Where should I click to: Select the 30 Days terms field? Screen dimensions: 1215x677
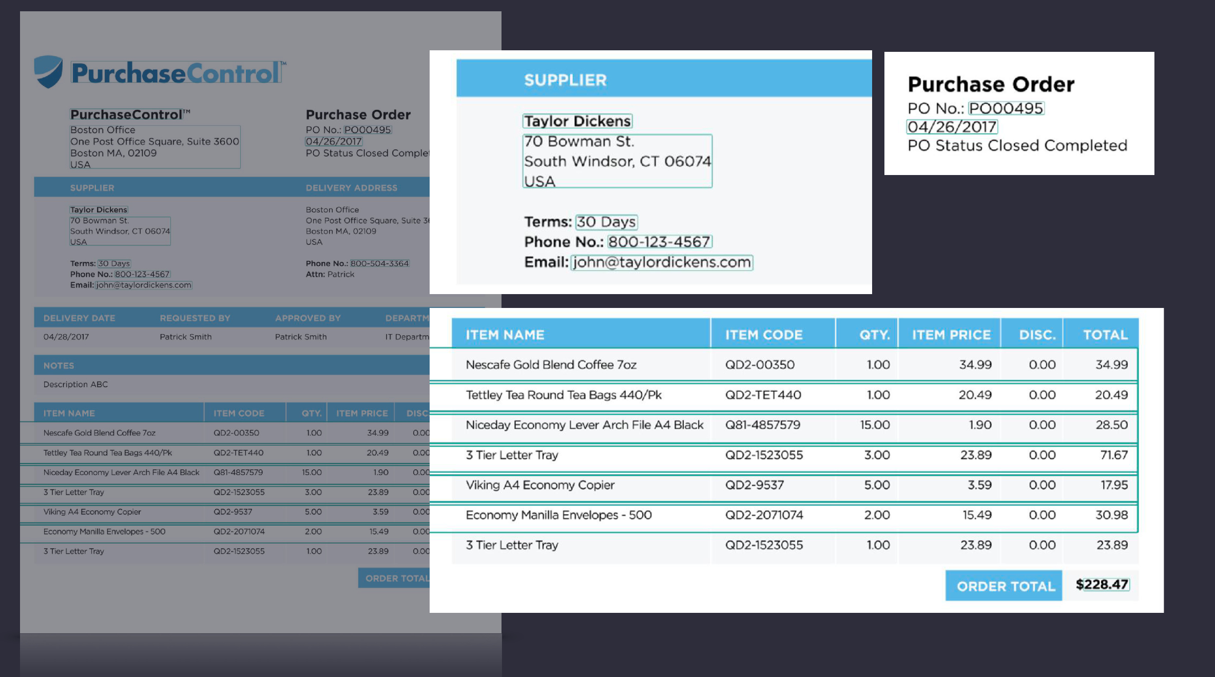(606, 222)
